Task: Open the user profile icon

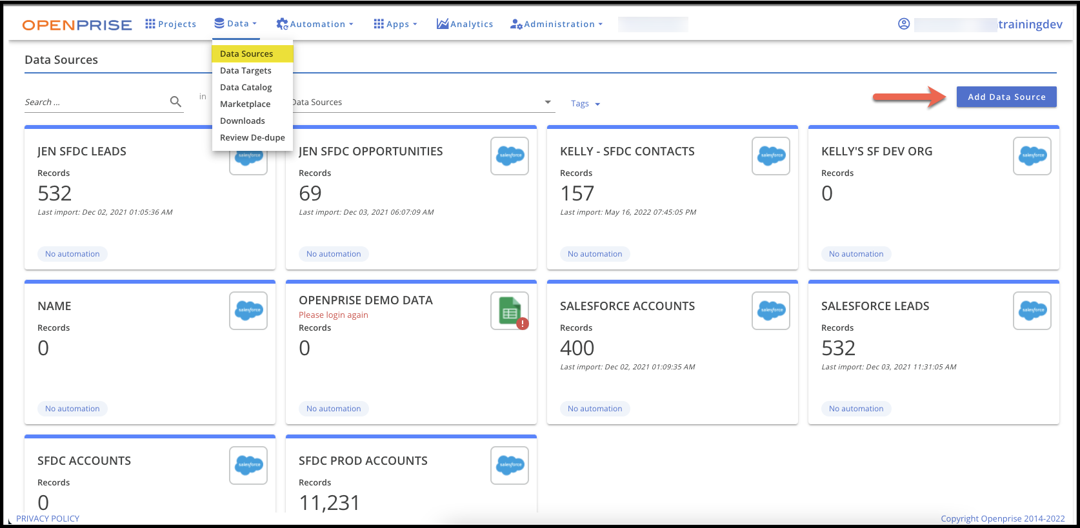Action: [x=904, y=24]
